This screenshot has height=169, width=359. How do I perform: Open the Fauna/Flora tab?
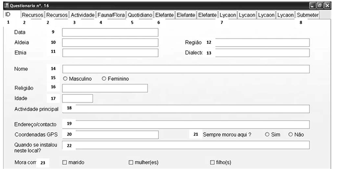(x=111, y=15)
